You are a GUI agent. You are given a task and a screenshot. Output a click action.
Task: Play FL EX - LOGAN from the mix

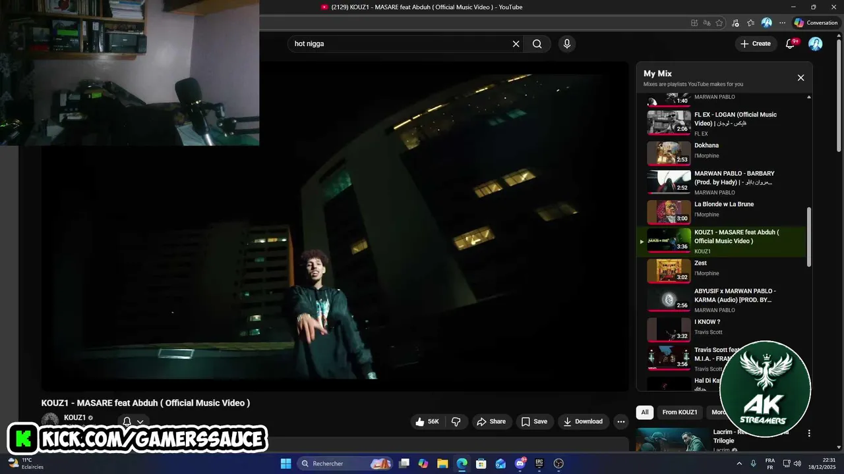pos(723,124)
